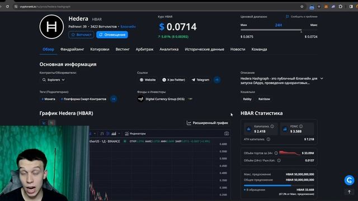Open the Team tab

259,49
